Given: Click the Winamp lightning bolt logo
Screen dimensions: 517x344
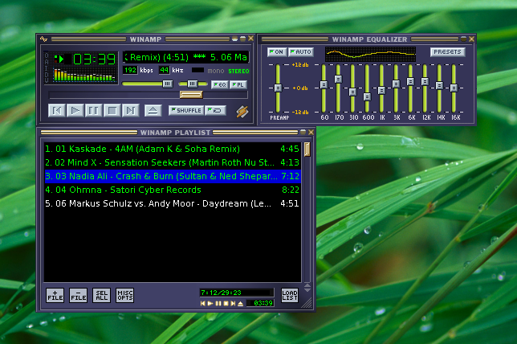Looking at the screenshot, I should (242, 112).
